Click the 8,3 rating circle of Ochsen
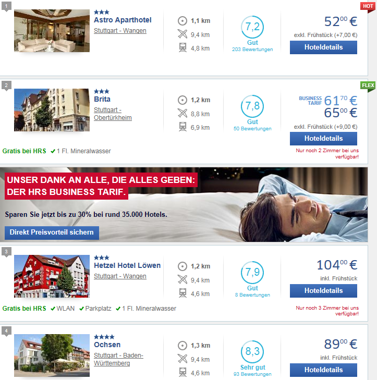The image size is (377, 380). (252, 352)
